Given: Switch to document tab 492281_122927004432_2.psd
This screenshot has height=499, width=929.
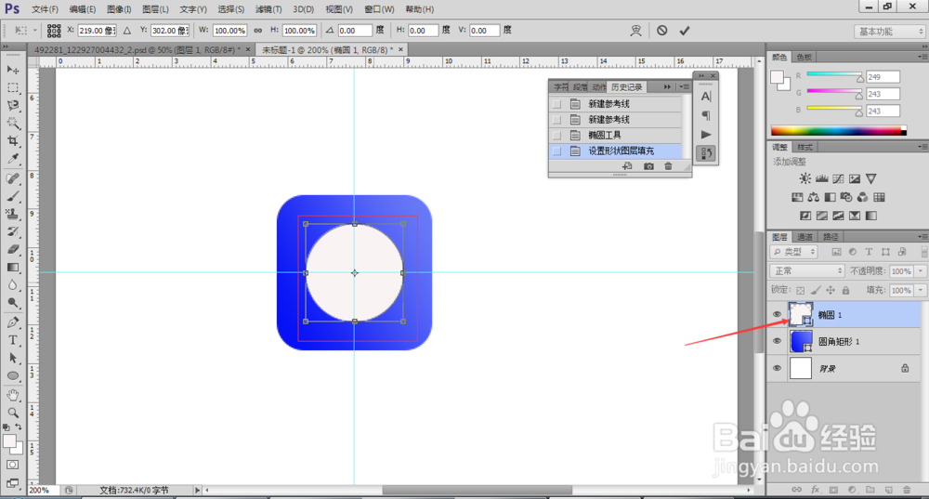Looking at the screenshot, I should pos(137,50).
